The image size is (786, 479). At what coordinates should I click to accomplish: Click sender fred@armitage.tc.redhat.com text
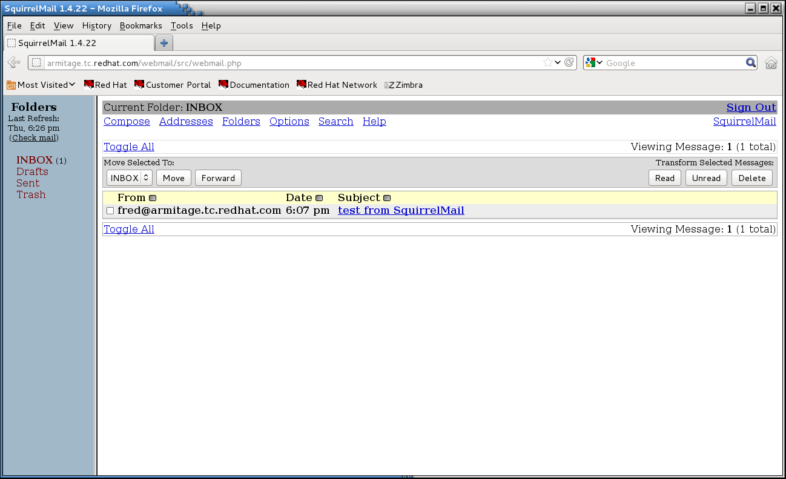point(199,210)
